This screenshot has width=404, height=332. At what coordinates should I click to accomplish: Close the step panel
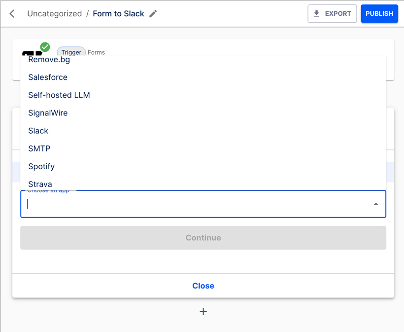[203, 286]
